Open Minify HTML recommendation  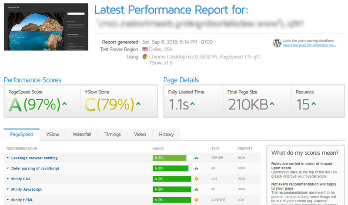pyautogui.click(x=22, y=200)
